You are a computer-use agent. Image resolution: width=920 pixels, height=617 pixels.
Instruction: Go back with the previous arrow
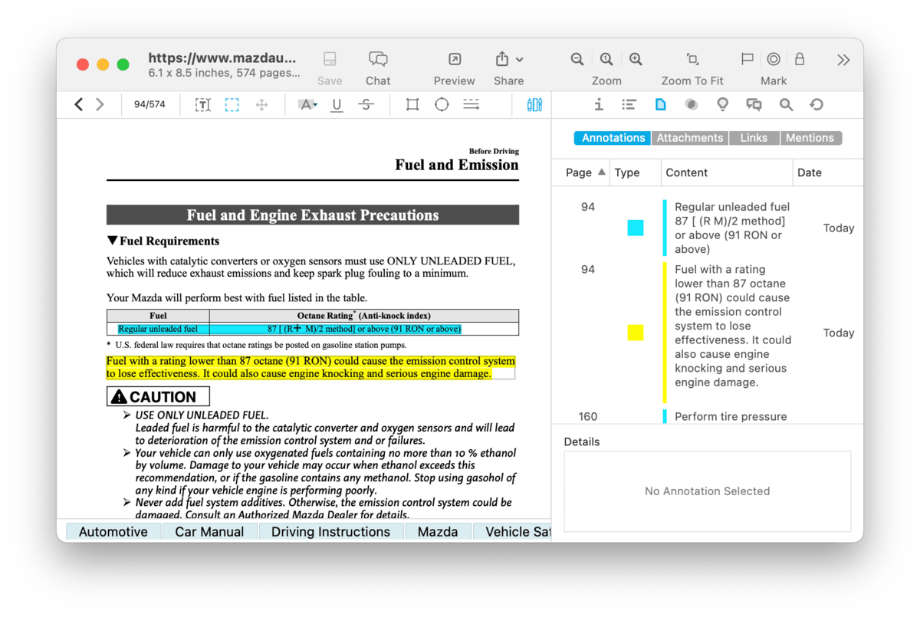click(78, 105)
